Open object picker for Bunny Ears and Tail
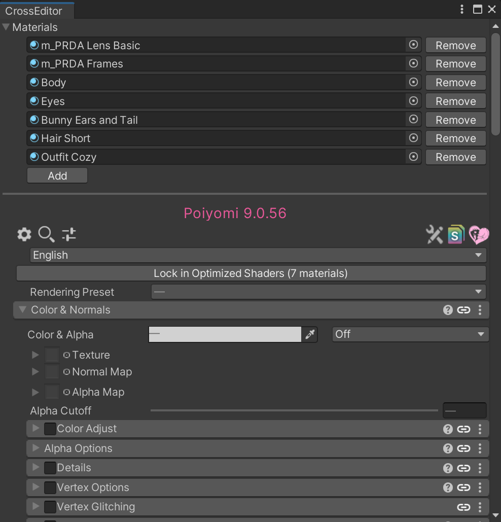Image resolution: width=501 pixels, height=522 pixels. pyautogui.click(x=413, y=120)
